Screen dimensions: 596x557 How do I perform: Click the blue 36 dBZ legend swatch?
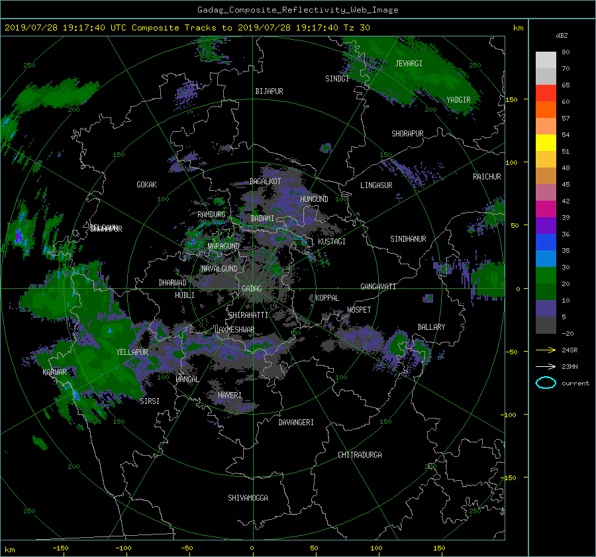(x=546, y=242)
